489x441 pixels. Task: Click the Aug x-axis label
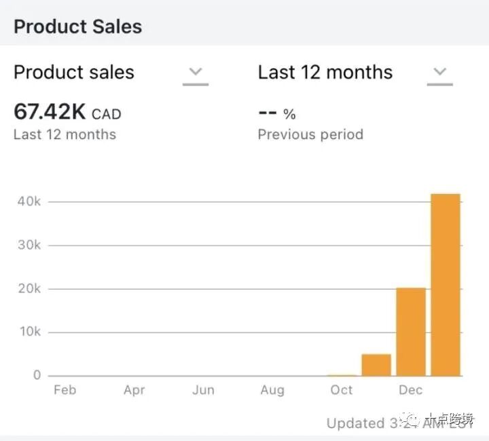pos(272,390)
